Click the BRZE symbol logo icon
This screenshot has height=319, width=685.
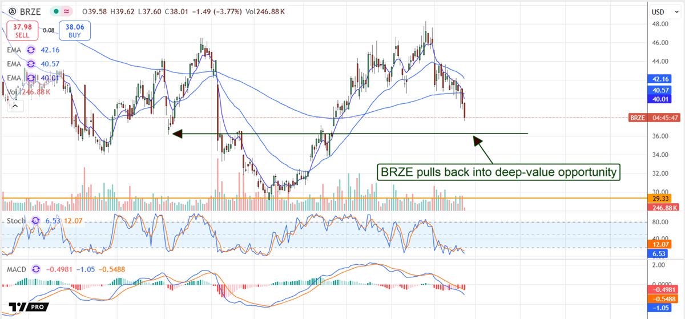click(13, 11)
